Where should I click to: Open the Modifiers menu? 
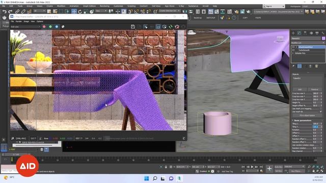point(61,6)
